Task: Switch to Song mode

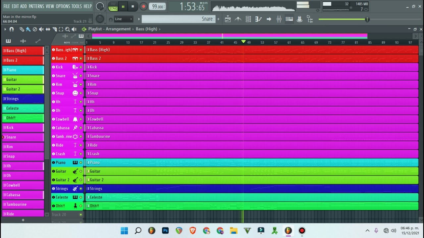Action: [x=113, y=8]
